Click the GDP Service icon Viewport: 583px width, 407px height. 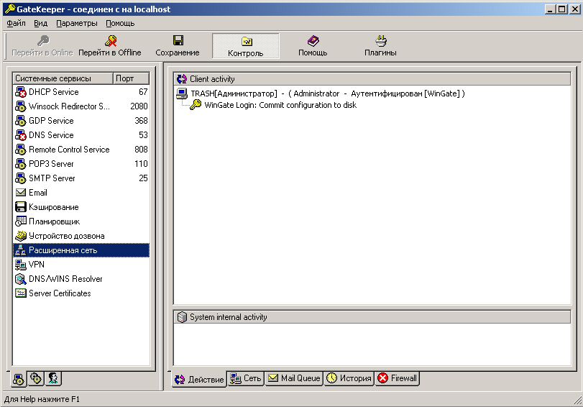point(20,121)
